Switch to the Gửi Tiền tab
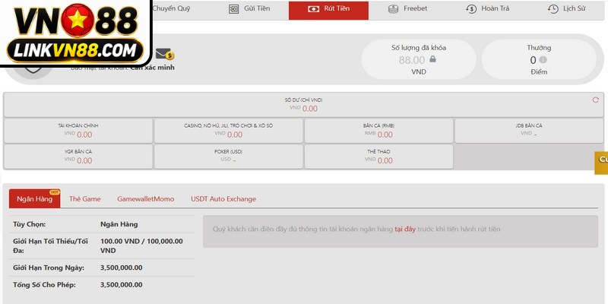Viewport: 608px width, 304px height. click(249, 9)
